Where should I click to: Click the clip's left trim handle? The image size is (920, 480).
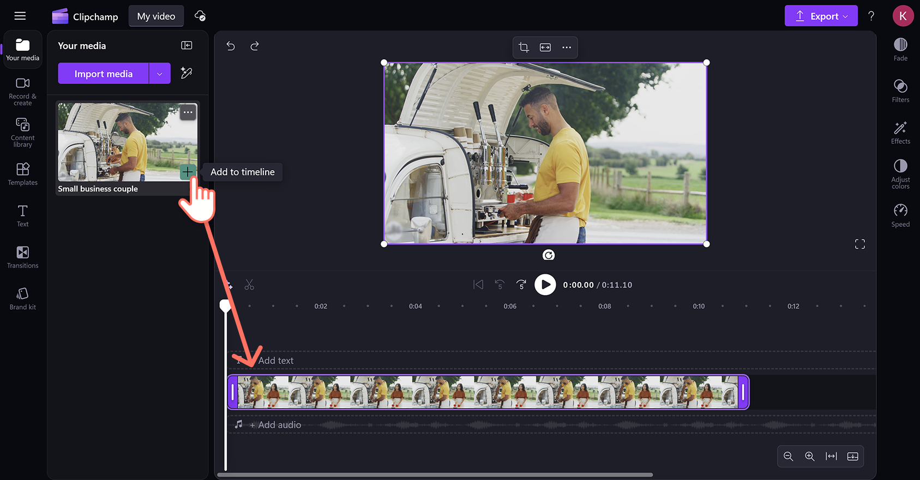point(233,392)
